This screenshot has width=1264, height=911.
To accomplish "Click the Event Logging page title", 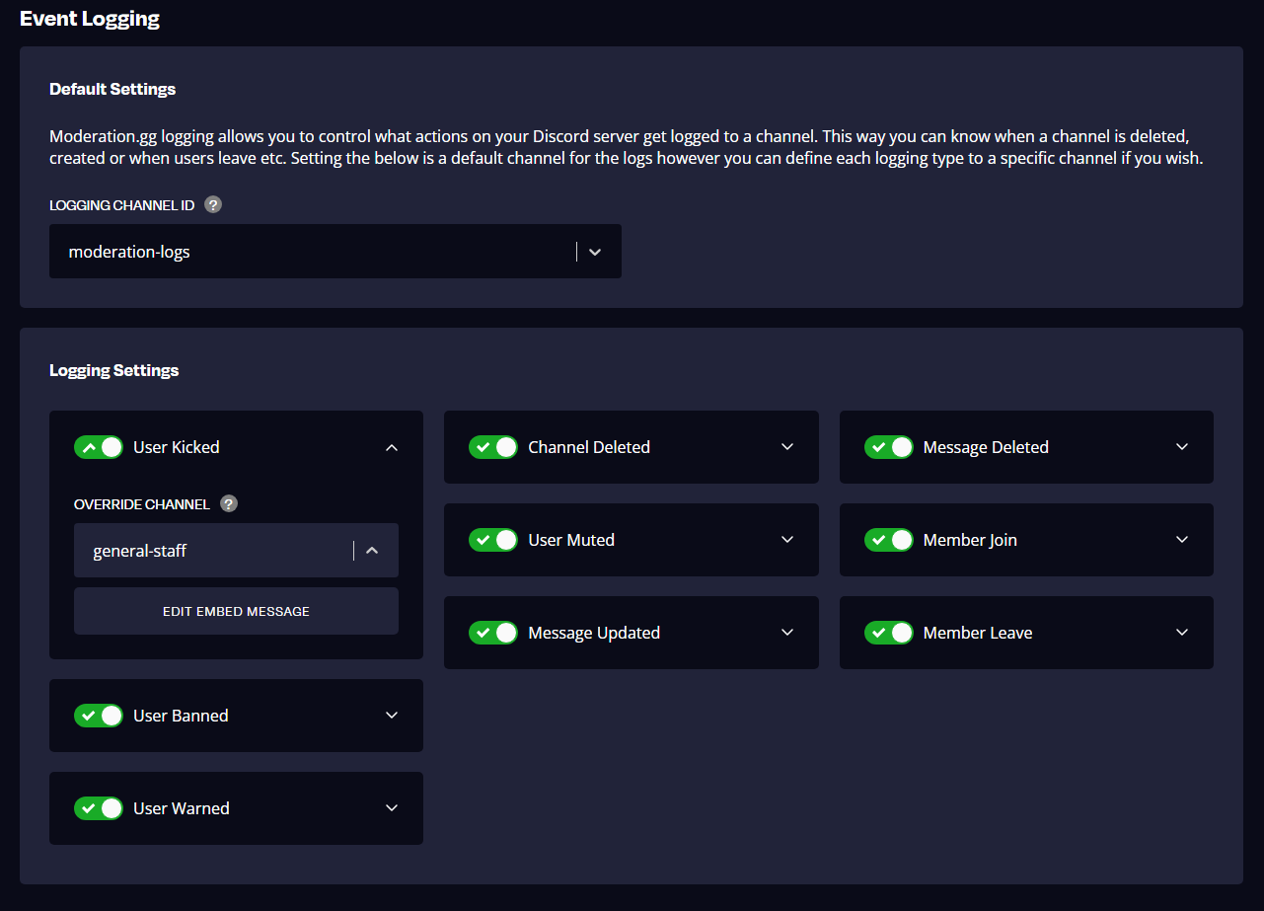I will [90, 18].
